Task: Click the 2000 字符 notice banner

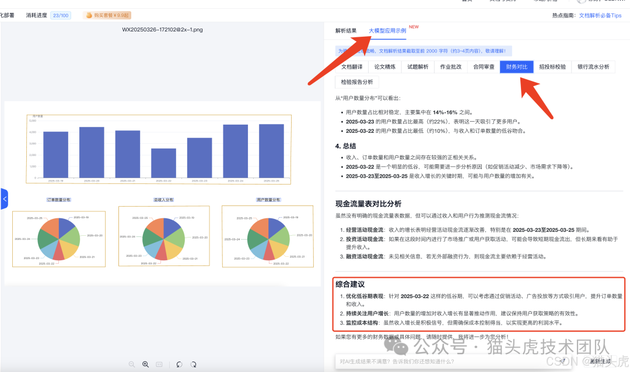Action: pos(423,51)
